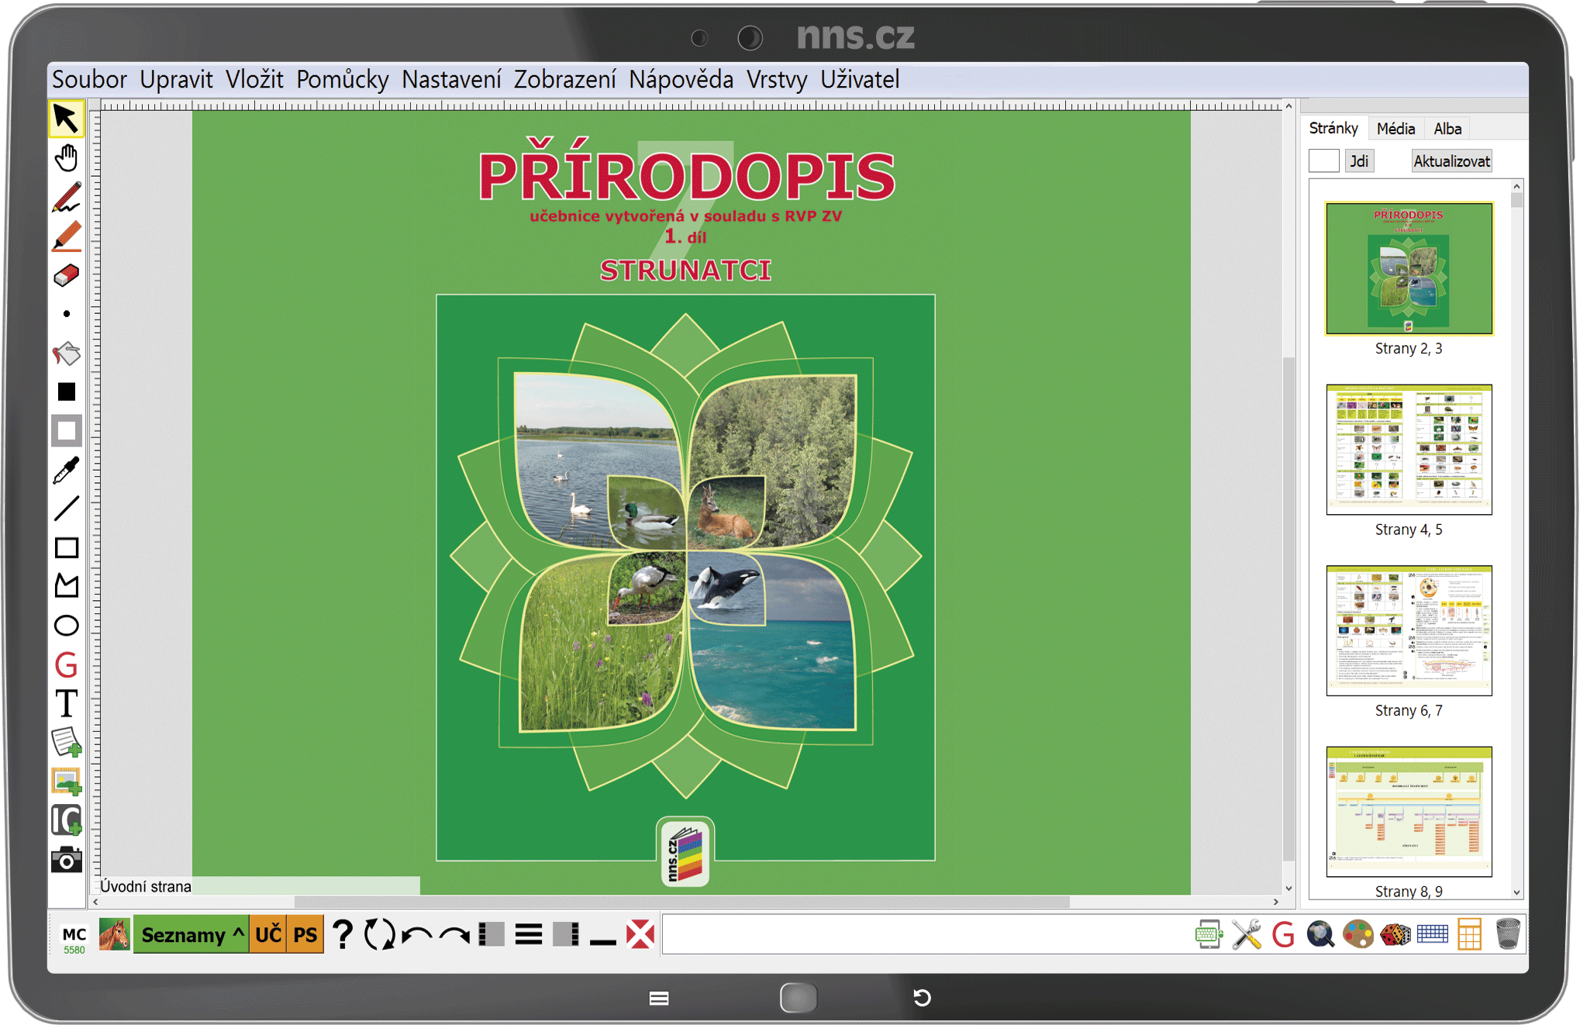Select the hand pan tool
Viewport: 1580px width, 1025px height.
tap(67, 158)
